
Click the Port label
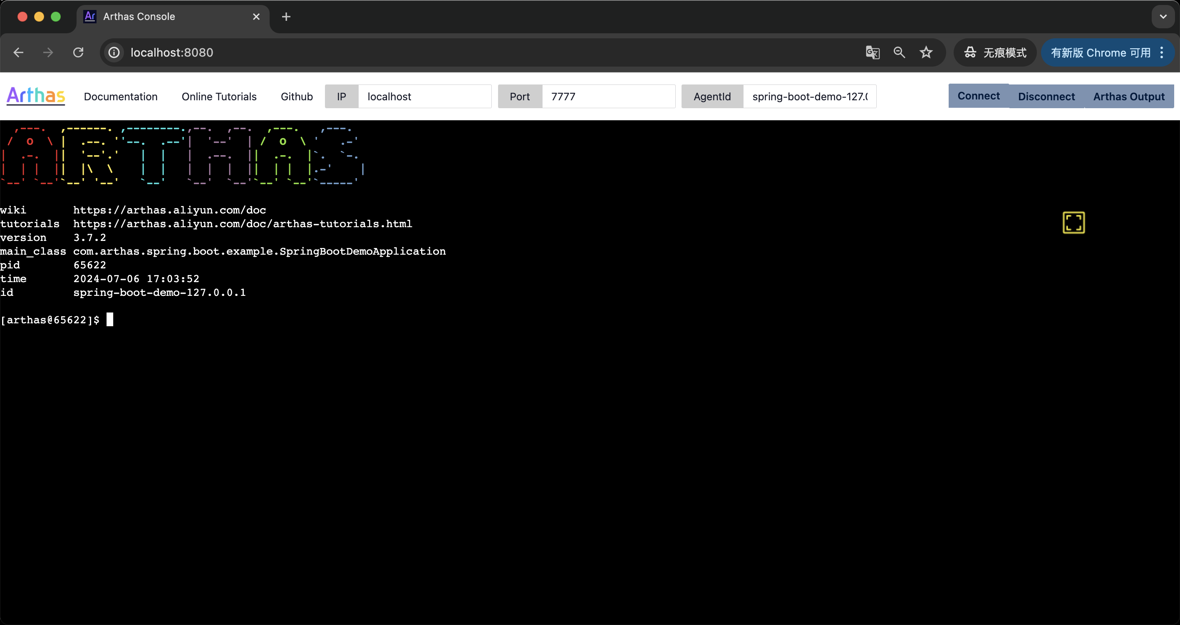pyautogui.click(x=519, y=97)
